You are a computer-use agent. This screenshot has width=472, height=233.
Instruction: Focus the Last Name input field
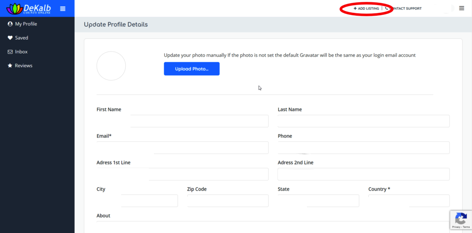(363, 121)
